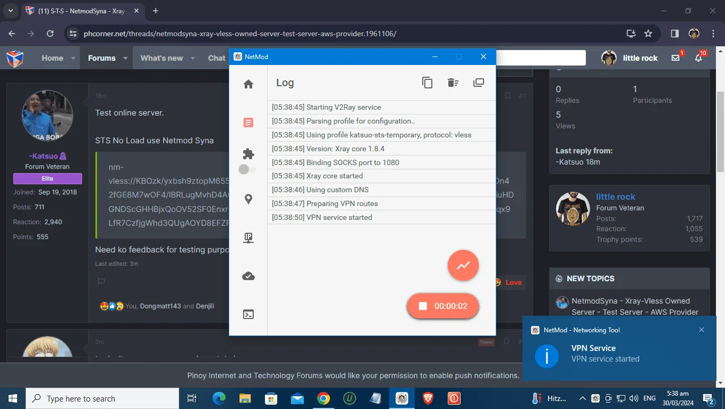Open Microsoft Edge from the taskbar

[219, 398]
